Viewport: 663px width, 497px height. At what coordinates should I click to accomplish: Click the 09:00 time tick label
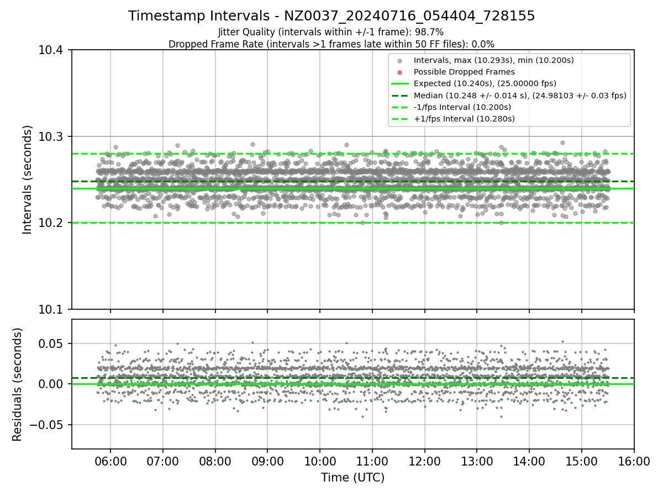tap(267, 461)
